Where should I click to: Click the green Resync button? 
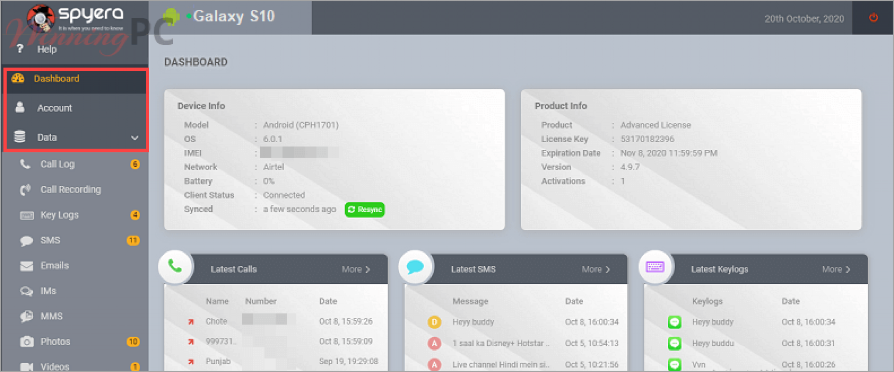click(365, 210)
